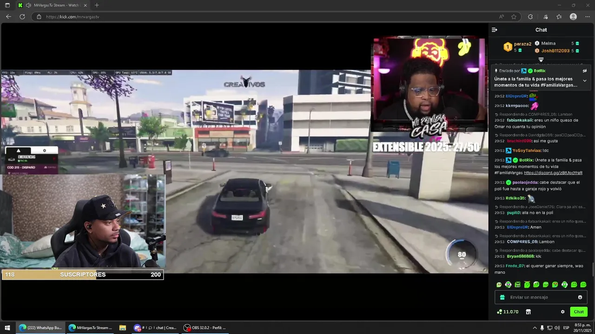595x334 pixels.
Task: Switch to the chat Crea... taskbar window
Action: point(155,328)
